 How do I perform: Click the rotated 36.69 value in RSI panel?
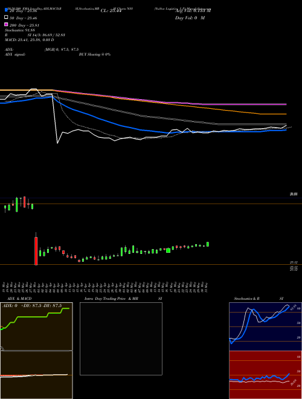coord(294,382)
